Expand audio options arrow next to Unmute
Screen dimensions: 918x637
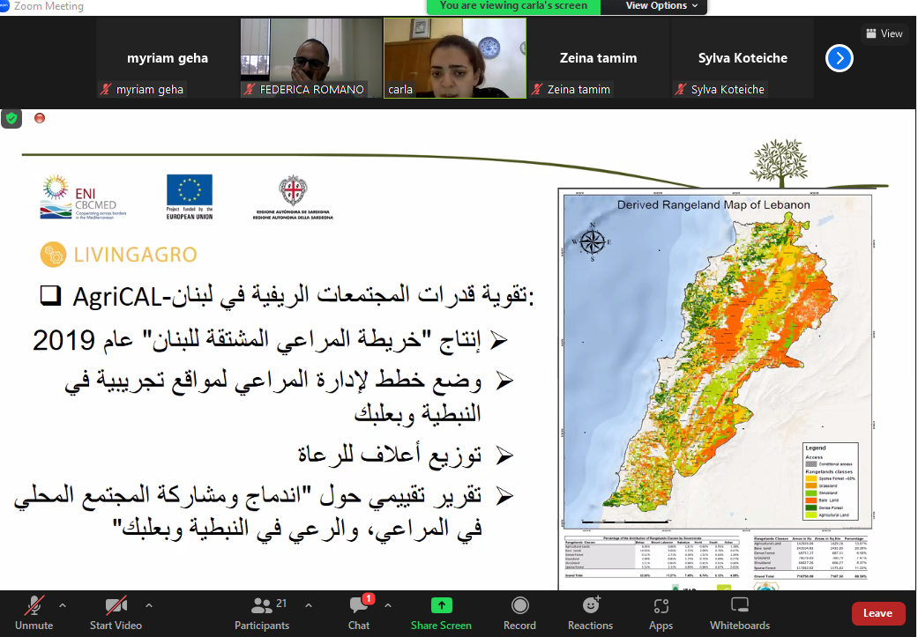[62, 605]
